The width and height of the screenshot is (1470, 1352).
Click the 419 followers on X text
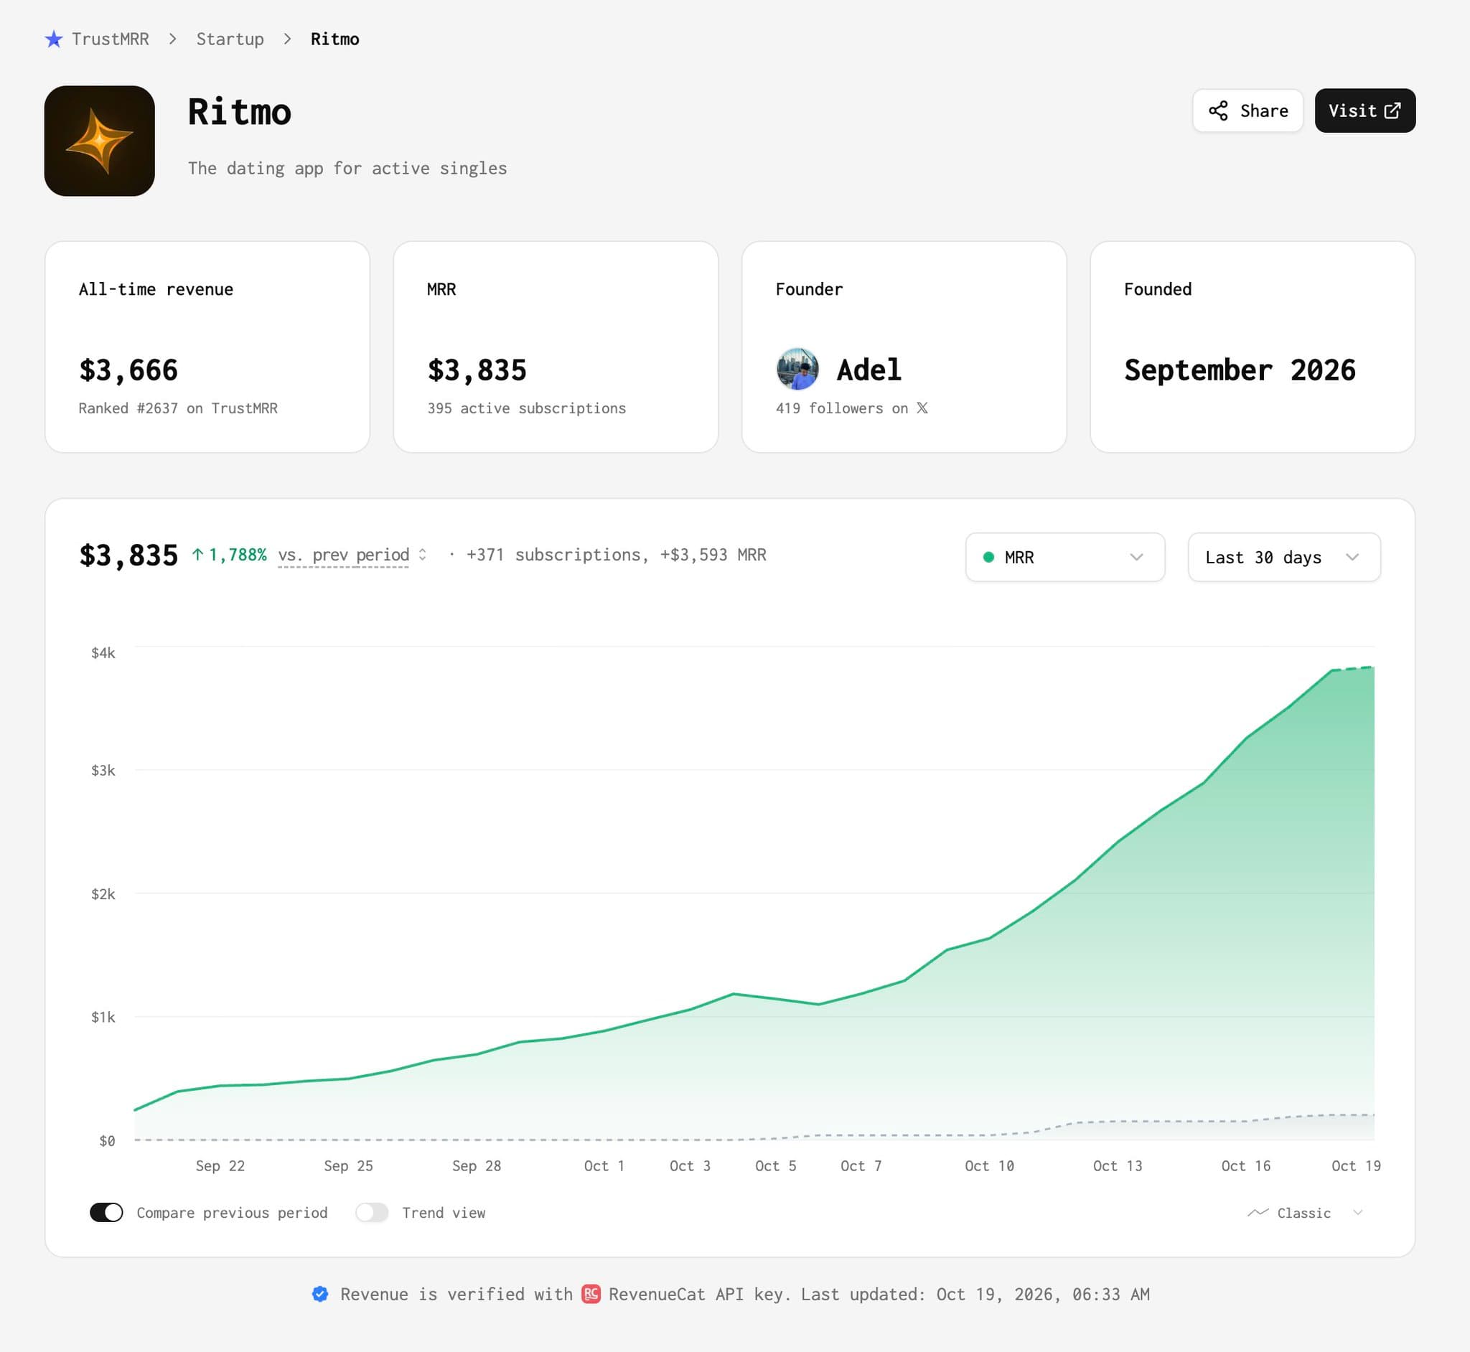coord(852,408)
